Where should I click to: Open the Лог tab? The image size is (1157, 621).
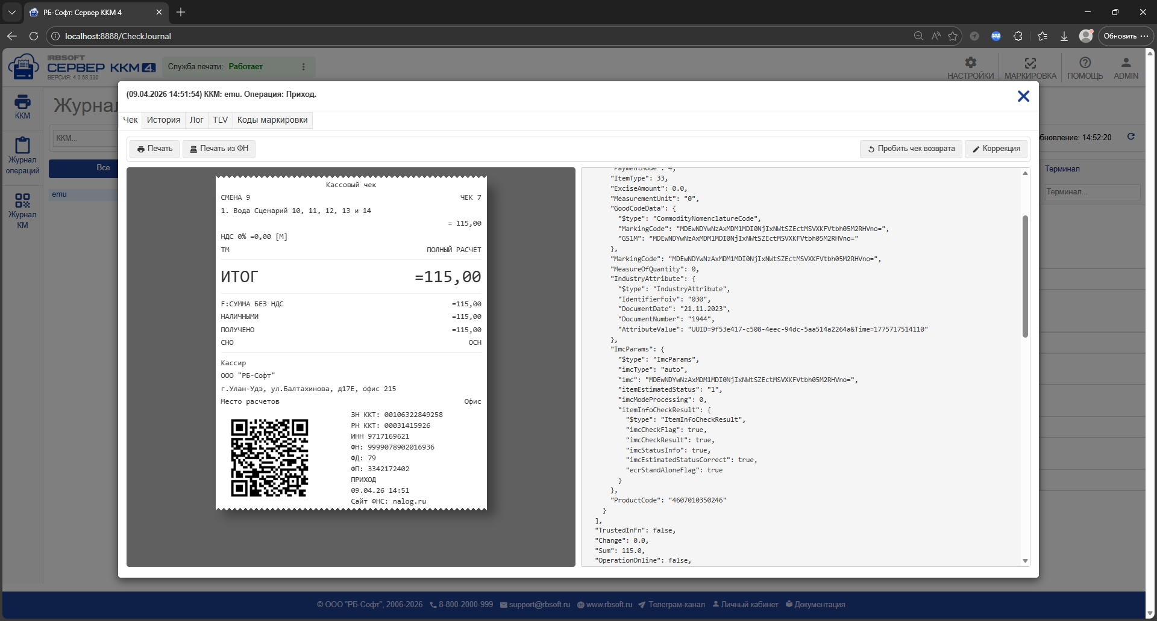pyautogui.click(x=196, y=120)
